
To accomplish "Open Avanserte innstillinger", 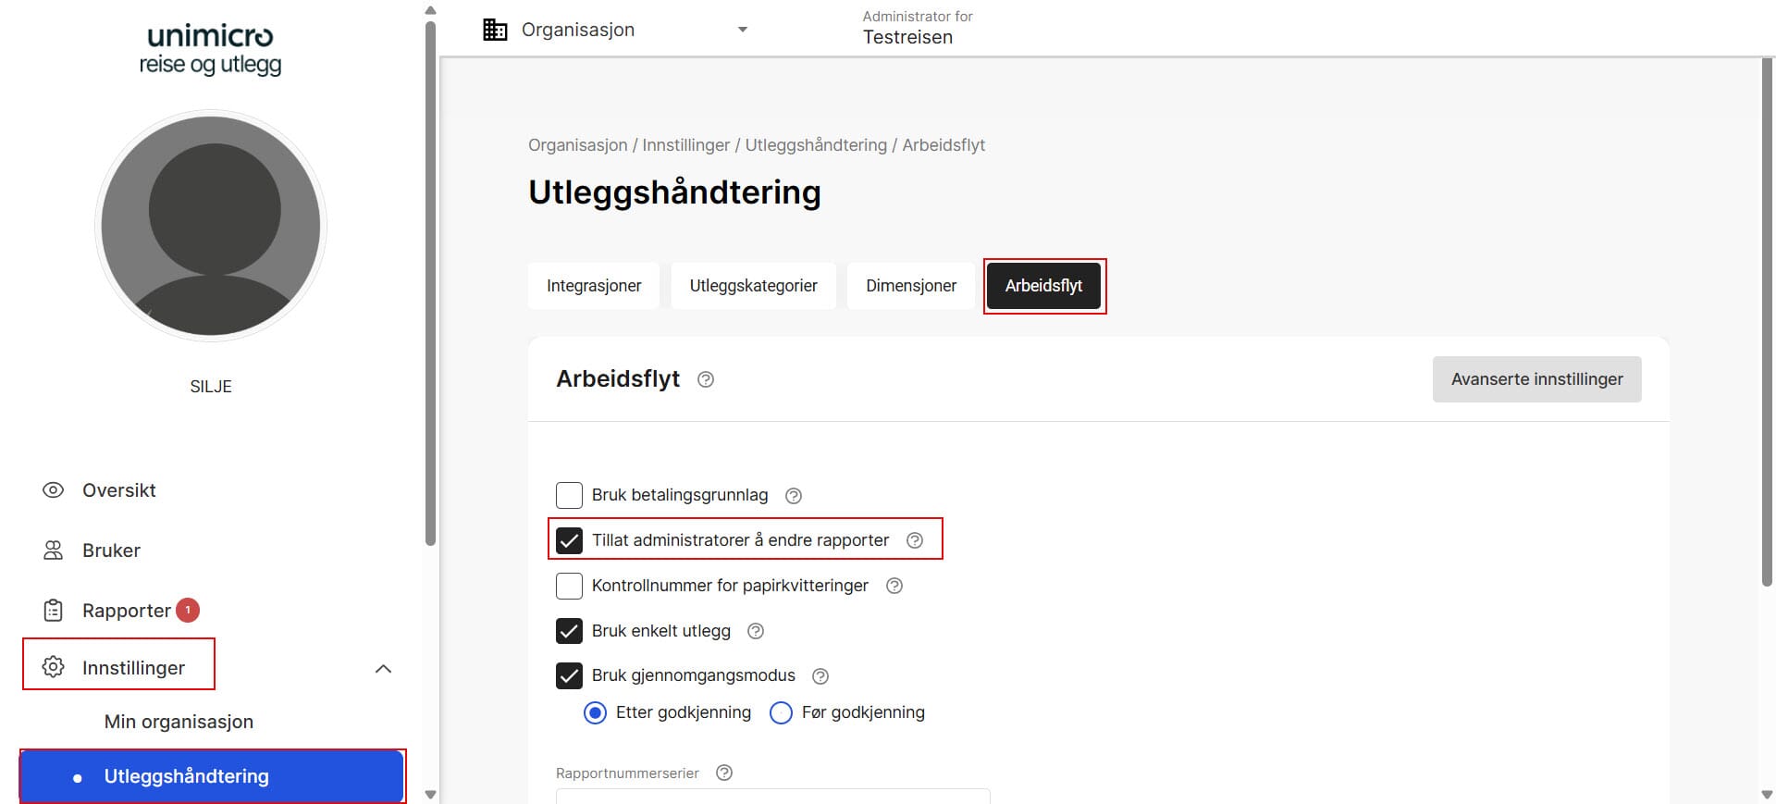I will coord(1536,379).
